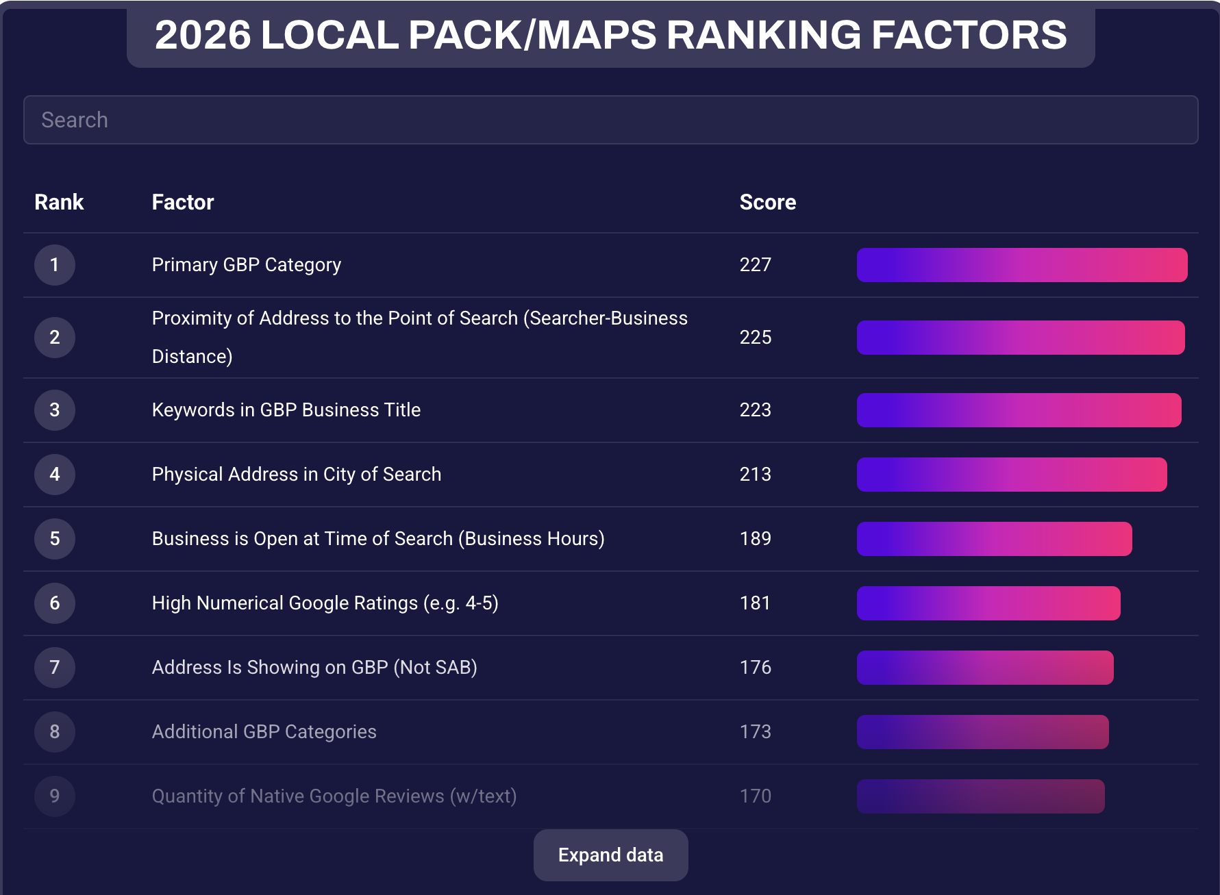This screenshot has height=895, width=1220.
Task: Select Address Is Showing on GBP factor
Action: click(314, 668)
